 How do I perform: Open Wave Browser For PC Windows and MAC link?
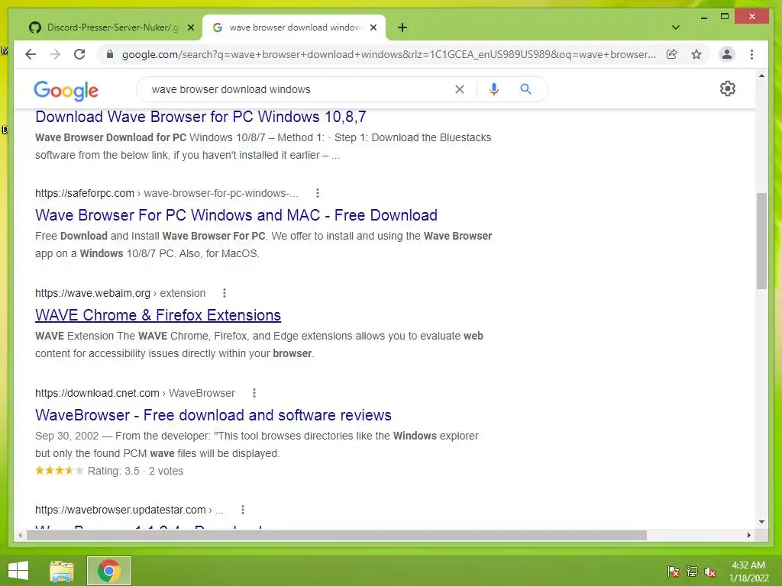tap(237, 214)
